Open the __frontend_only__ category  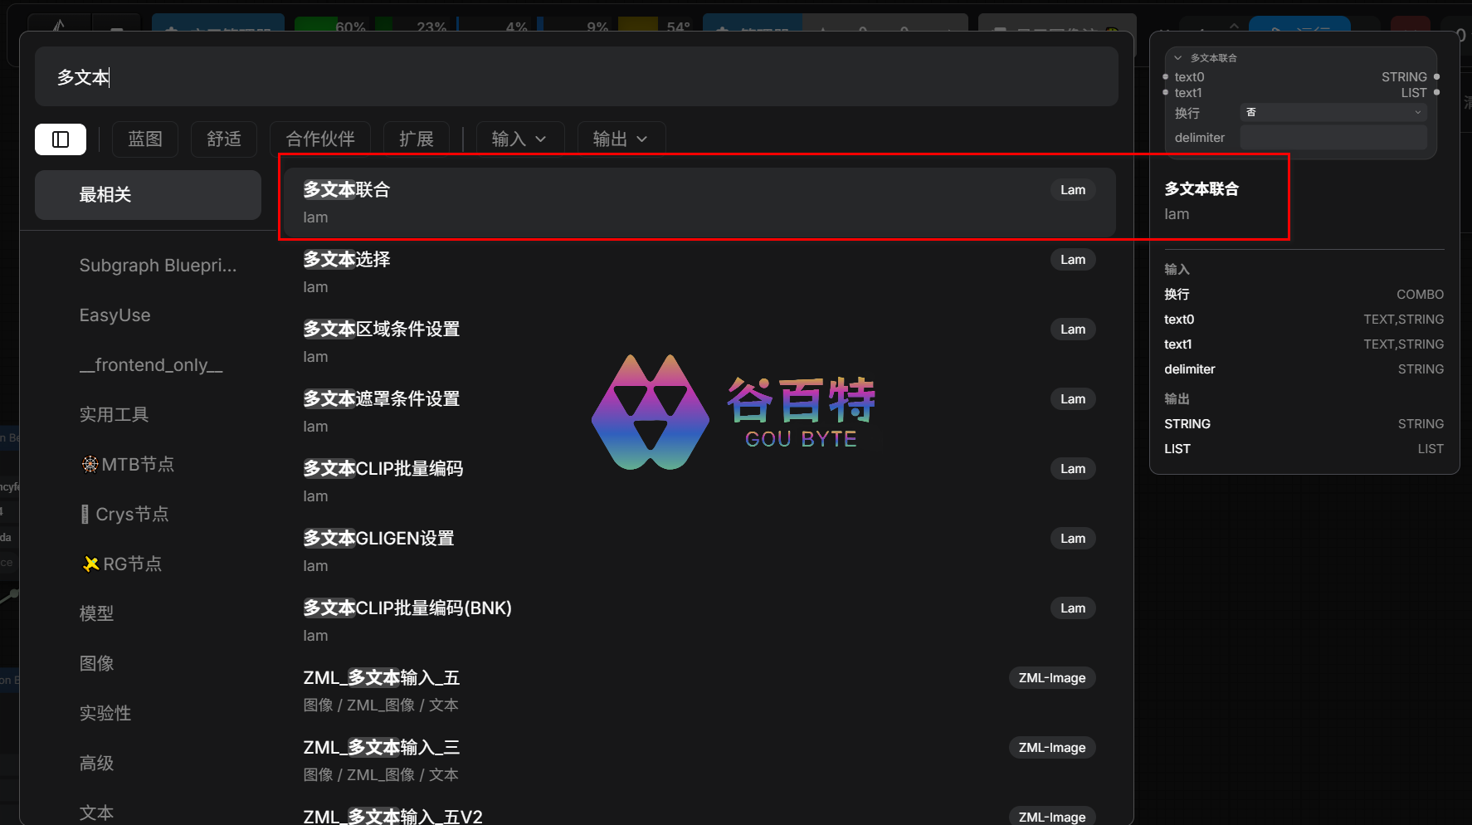pos(151,365)
